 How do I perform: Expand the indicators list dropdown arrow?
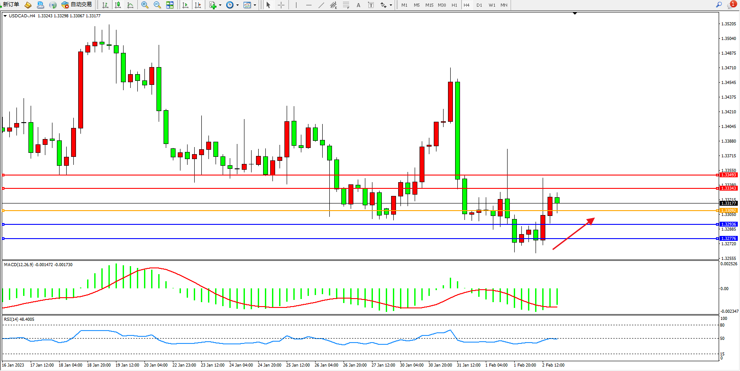[x=220, y=5]
